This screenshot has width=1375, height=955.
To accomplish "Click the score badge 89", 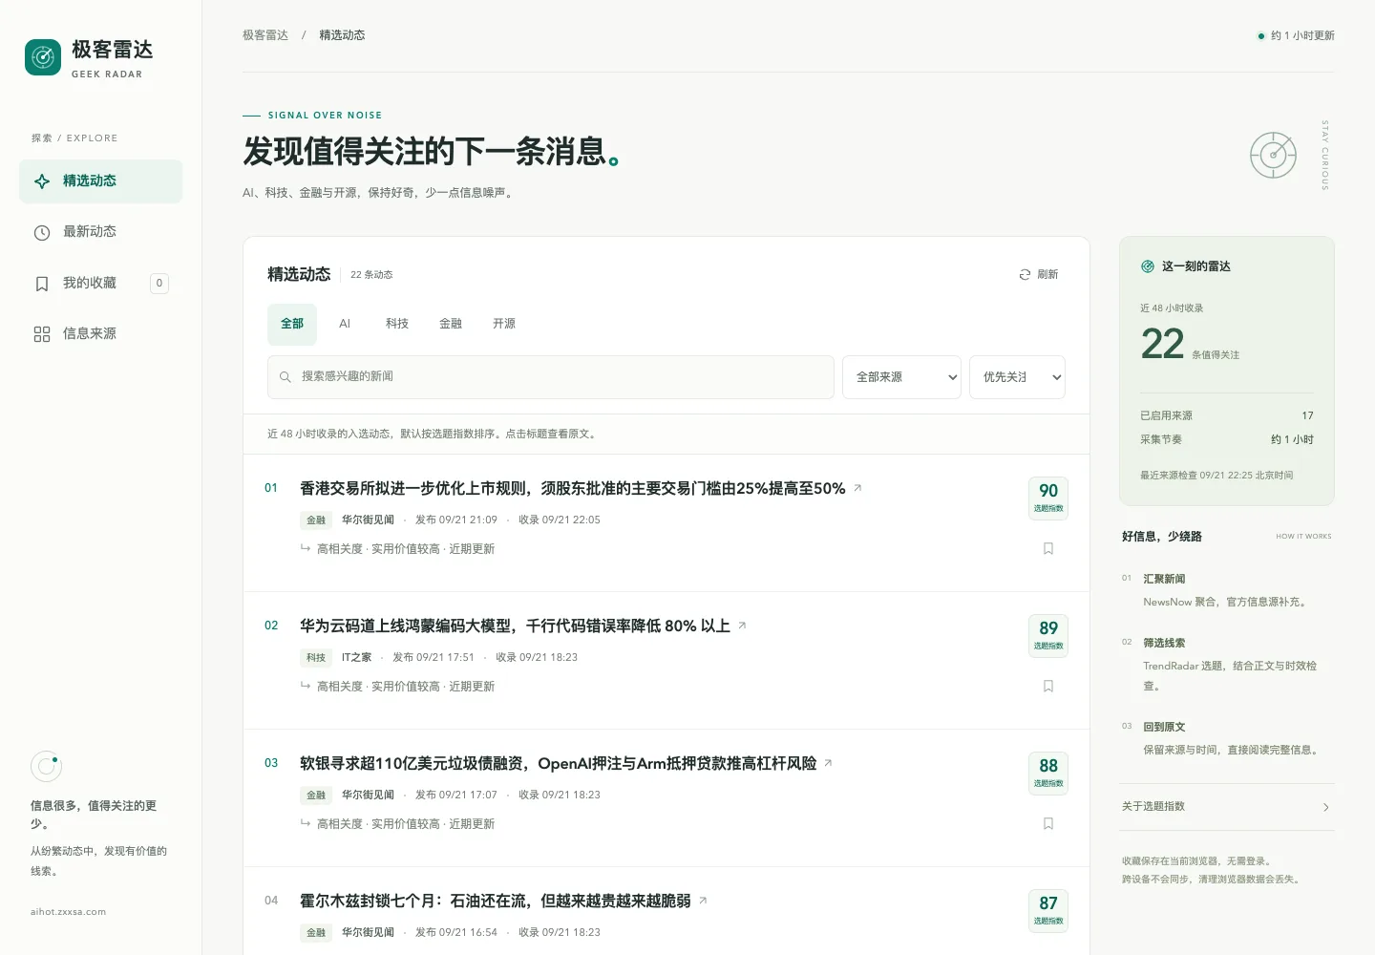I will 1048,635.
